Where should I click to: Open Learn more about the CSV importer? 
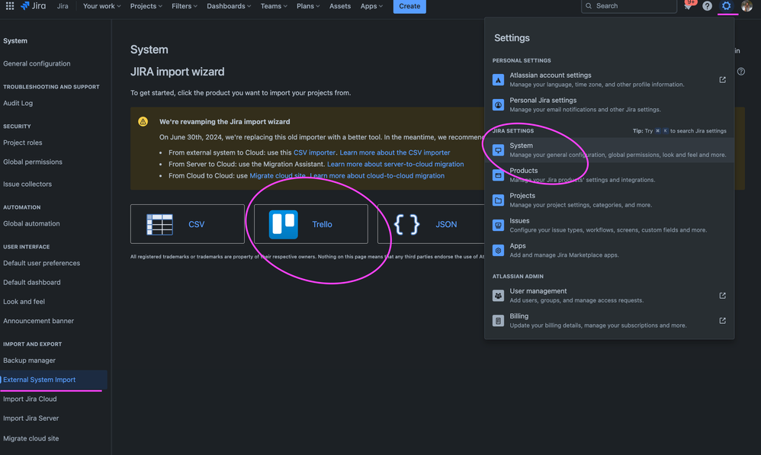click(x=394, y=152)
